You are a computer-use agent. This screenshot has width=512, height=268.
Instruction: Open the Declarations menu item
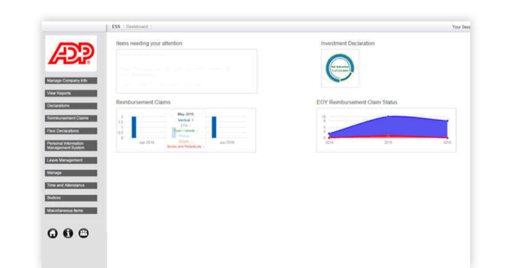[71, 106]
